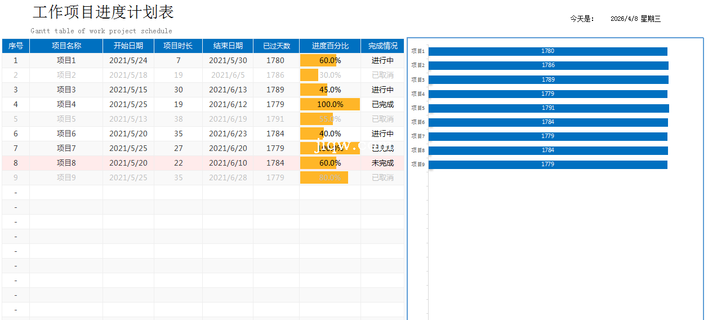Select today's date cell 2026/4/8 星期三
This screenshot has height=320, width=708.
[635, 19]
